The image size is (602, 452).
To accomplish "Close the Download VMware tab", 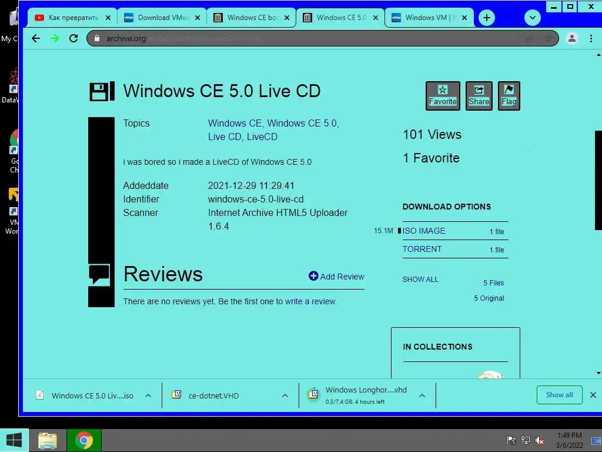I will 198,18.
